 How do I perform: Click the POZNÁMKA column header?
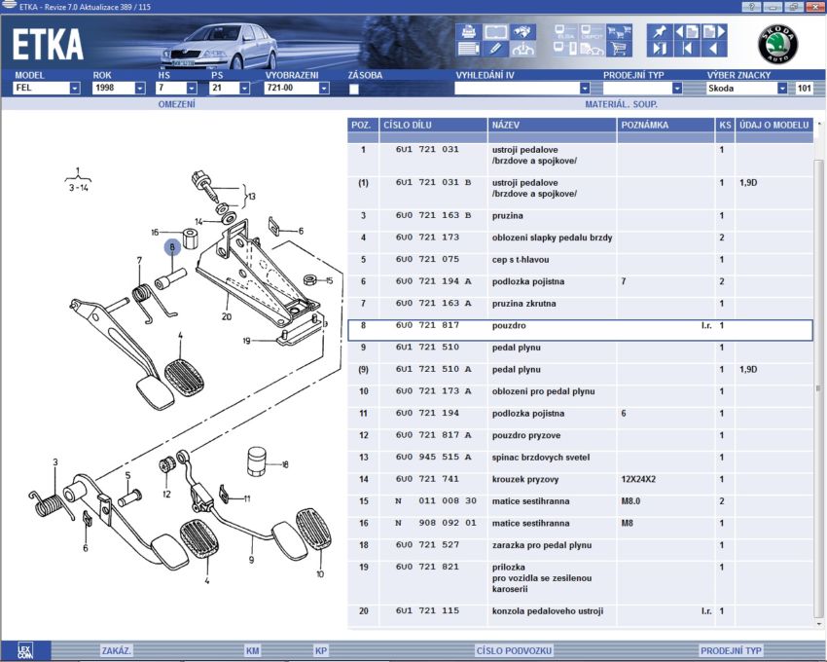[665, 126]
